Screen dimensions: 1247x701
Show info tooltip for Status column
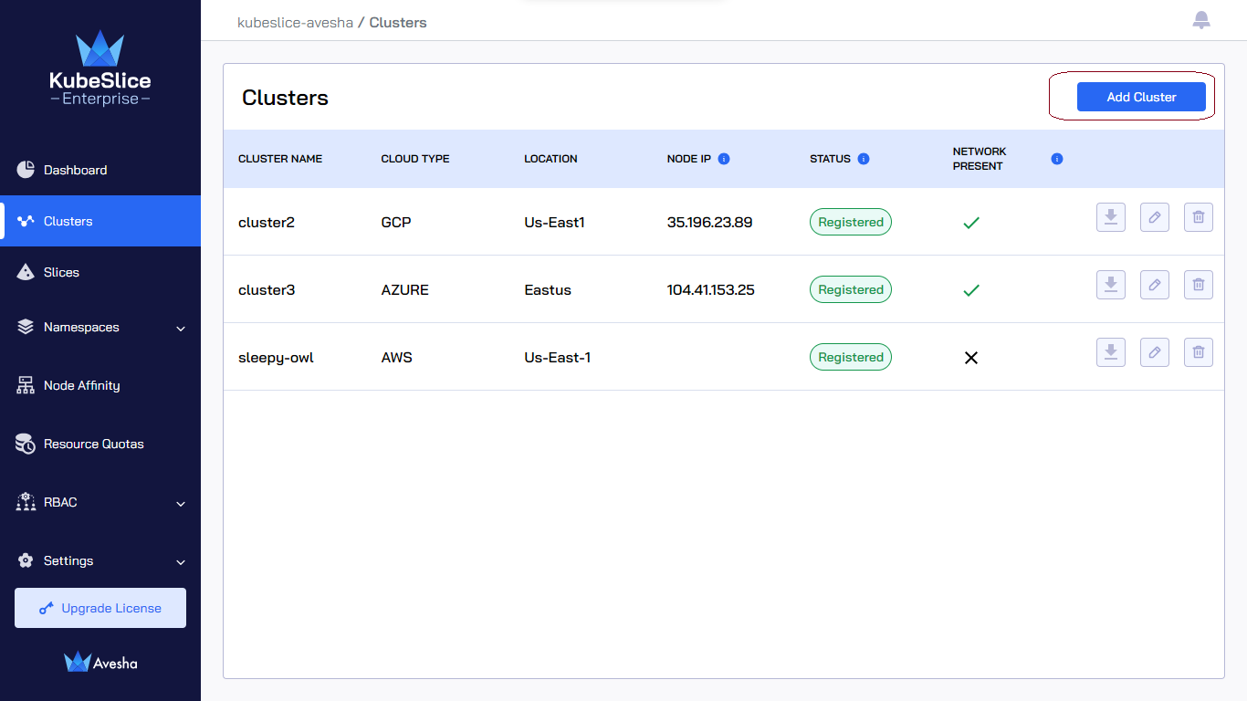(x=864, y=159)
